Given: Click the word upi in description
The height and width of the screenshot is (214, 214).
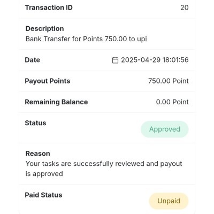Looking at the screenshot, I should coord(142,39).
